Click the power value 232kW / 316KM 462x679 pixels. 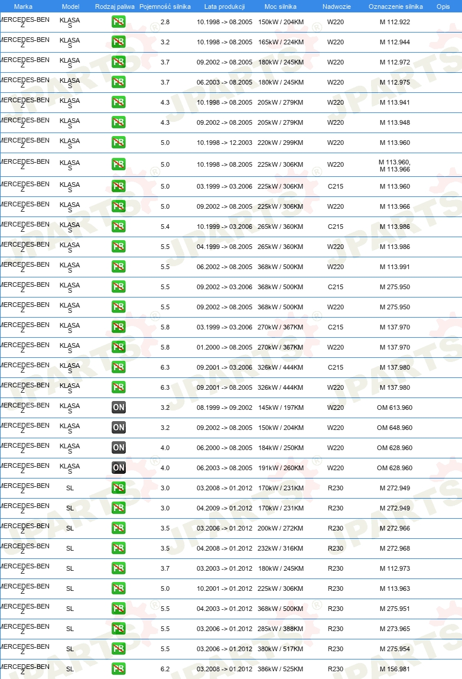pyautogui.click(x=280, y=548)
